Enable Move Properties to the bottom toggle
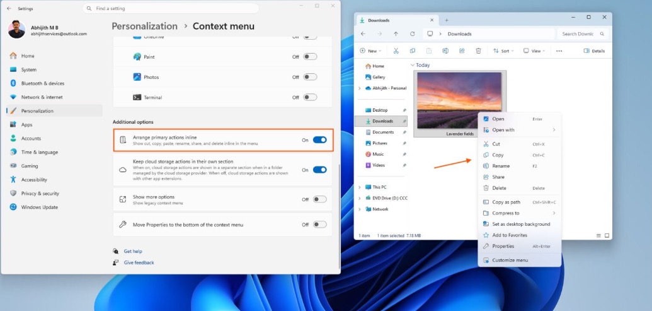This screenshot has height=311, width=652. pyautogui.click(x=320, y=225)
